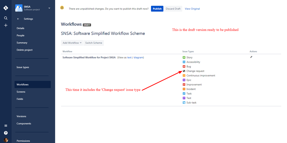Click View Original link
Viewport: 287px width, 143px height.
pyautogui.click(x=192, y=9)
